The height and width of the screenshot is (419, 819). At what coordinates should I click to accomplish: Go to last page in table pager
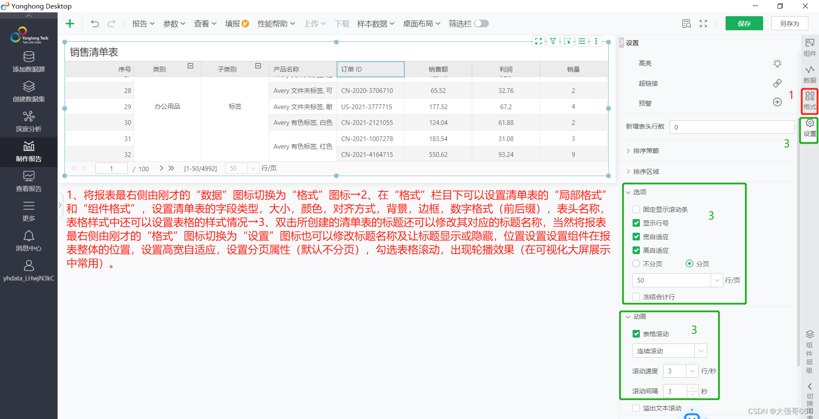tap(171, 168)
